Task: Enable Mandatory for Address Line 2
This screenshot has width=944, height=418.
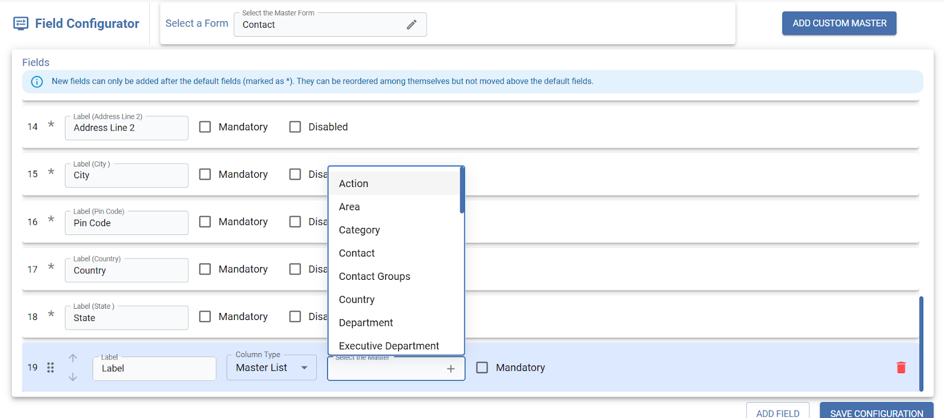Action: tap(205, 127)
